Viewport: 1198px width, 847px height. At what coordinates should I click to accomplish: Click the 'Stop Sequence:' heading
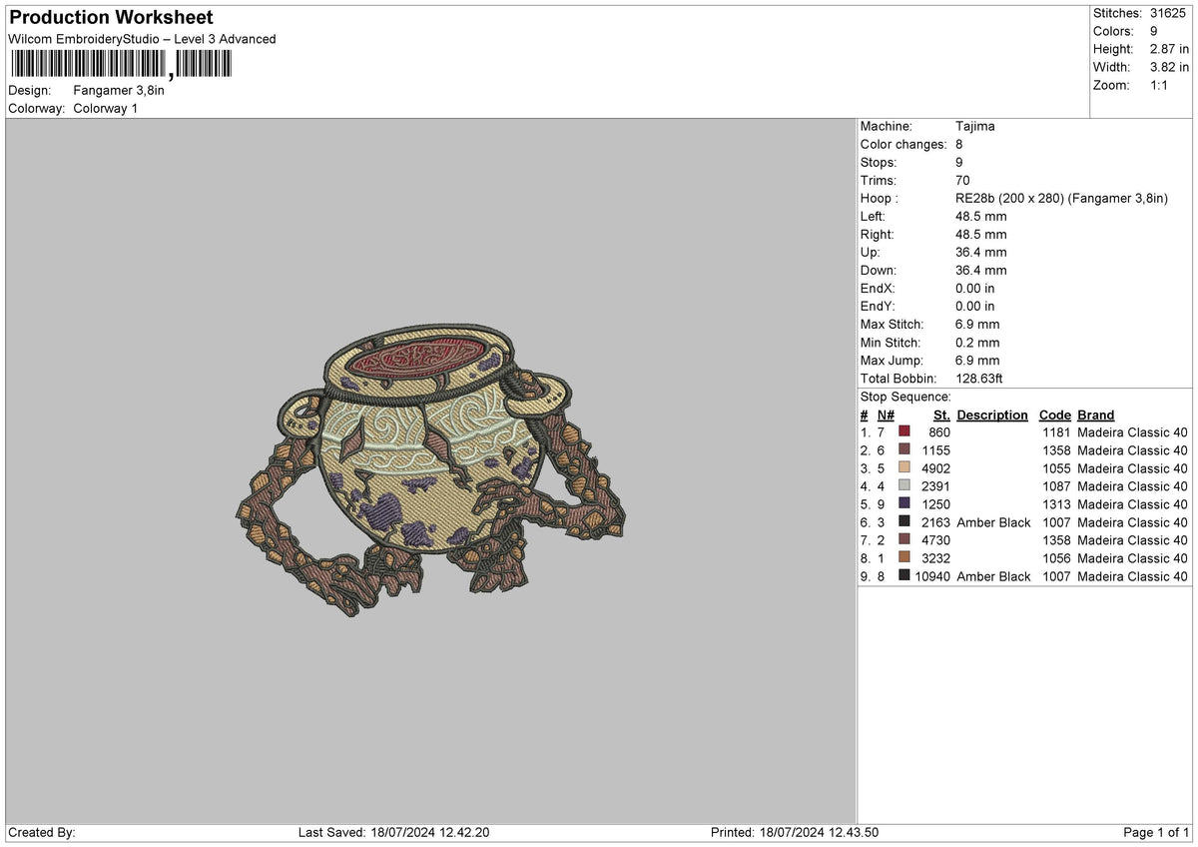905,397
